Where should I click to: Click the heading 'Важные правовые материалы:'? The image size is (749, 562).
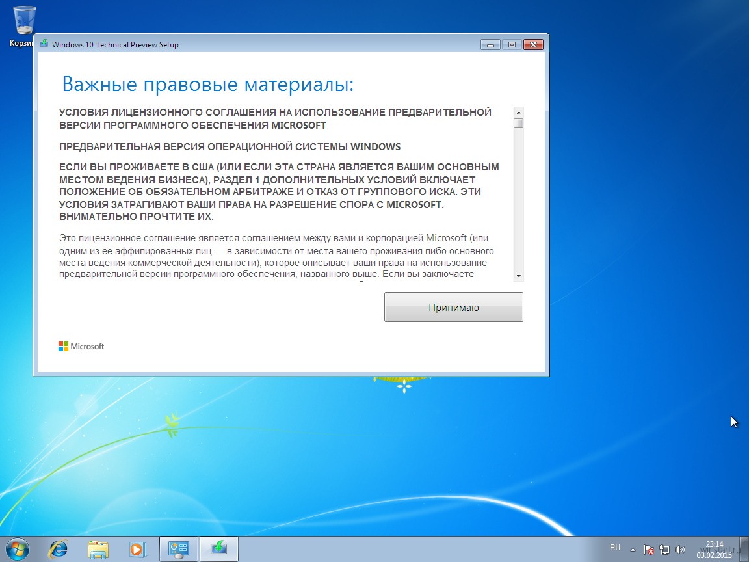pyautogui.click(x=208, y=84)
